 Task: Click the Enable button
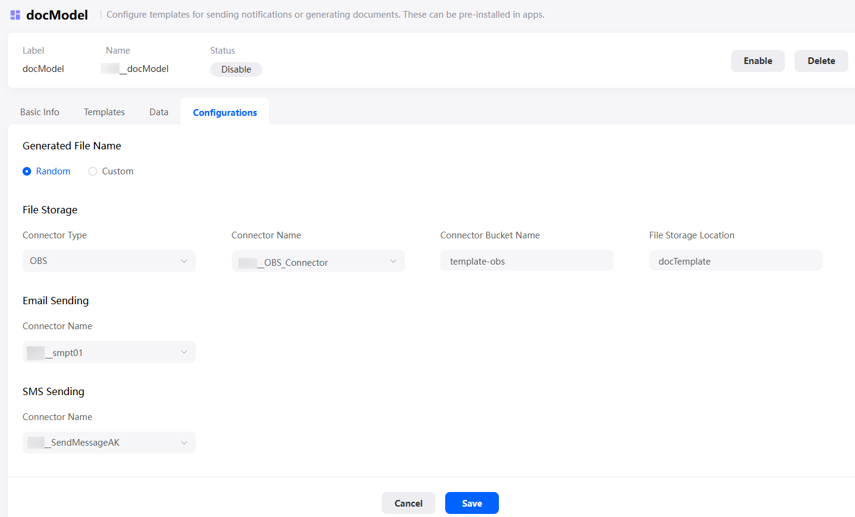point(758,61)
